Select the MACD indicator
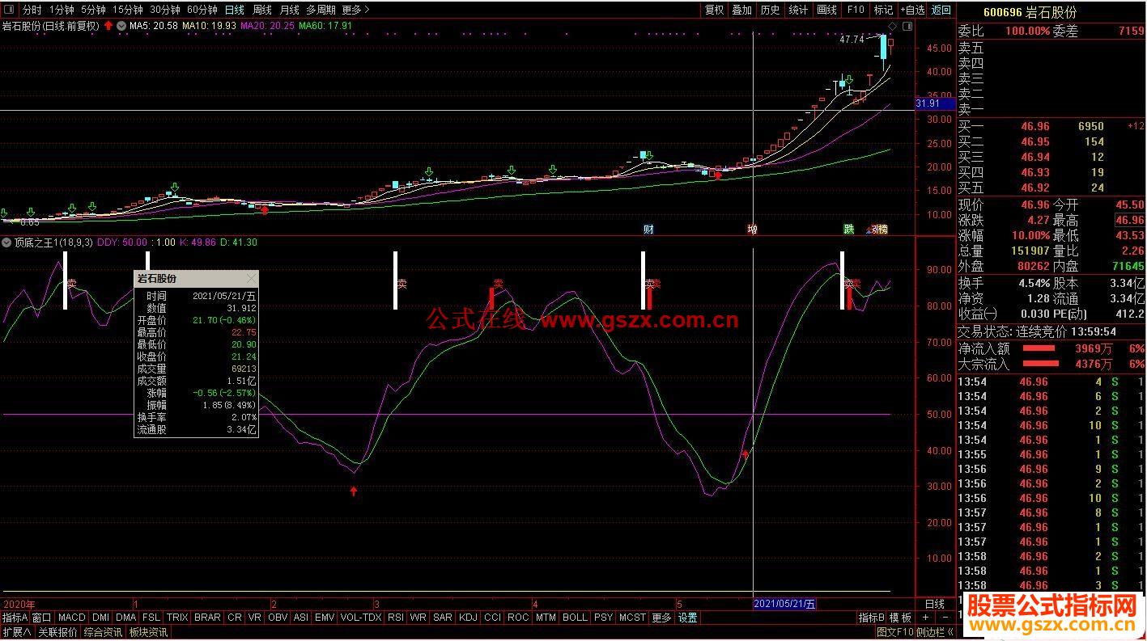The height and width of the screenshot is (641, 1147). [x=72, y=618]
